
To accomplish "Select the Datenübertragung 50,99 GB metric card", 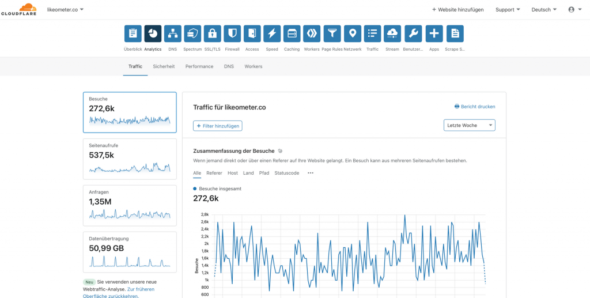I will 130,252.
